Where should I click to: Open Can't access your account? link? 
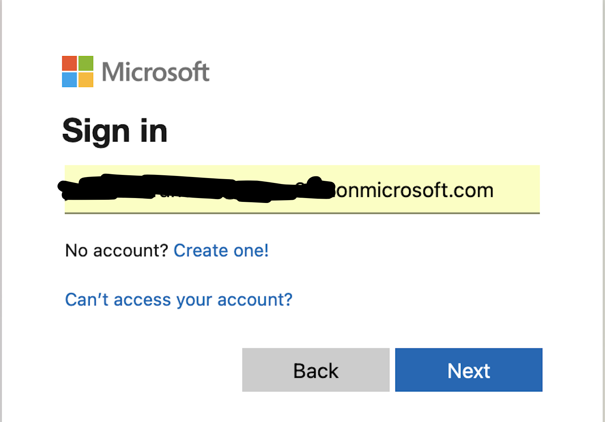[x=179, y=300]
